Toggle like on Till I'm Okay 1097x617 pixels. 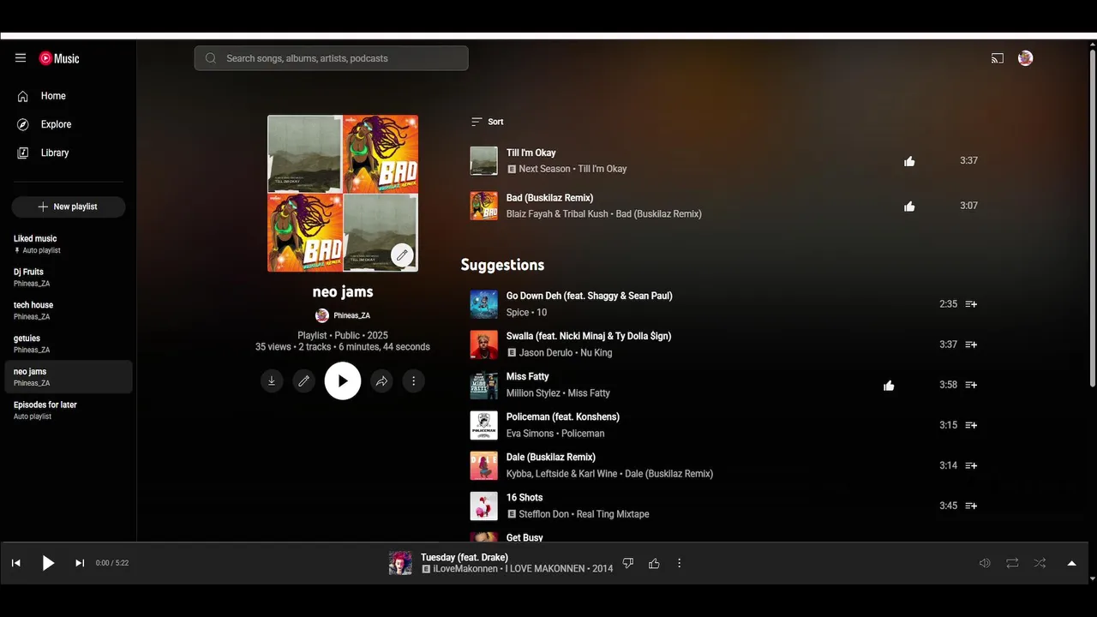(909, 161)
